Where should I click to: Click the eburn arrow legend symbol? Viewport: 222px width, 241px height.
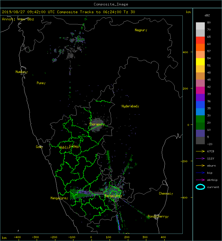[x=200, y=166]
